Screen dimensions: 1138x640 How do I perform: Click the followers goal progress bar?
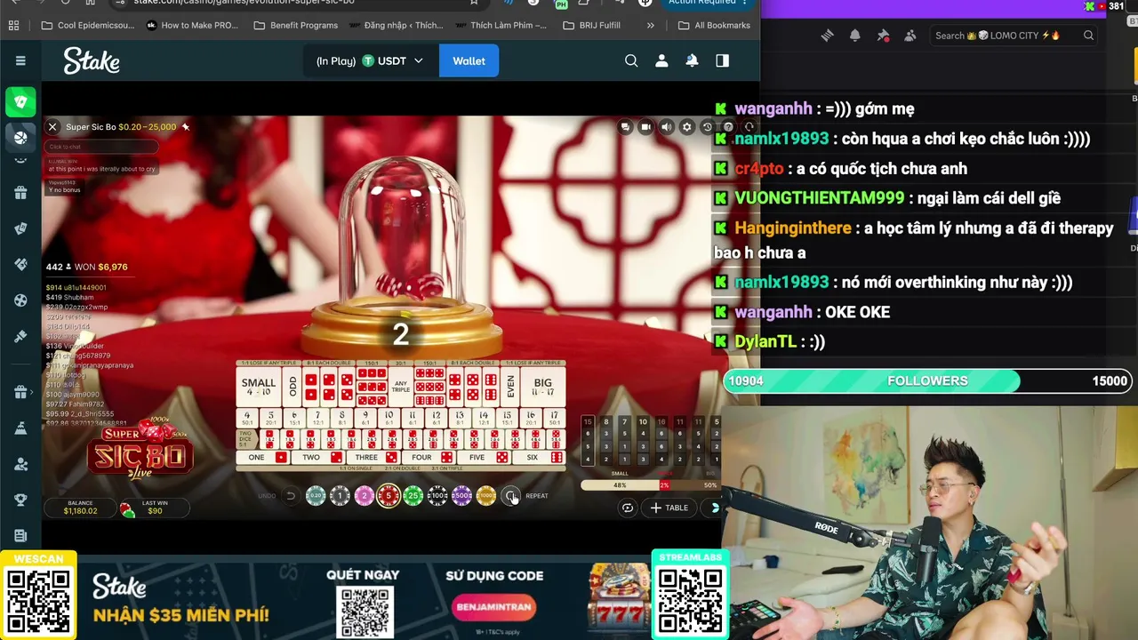(928, 381)
